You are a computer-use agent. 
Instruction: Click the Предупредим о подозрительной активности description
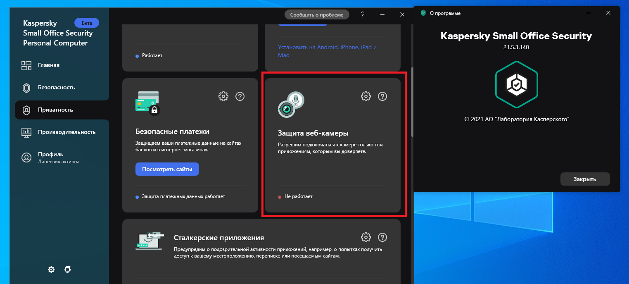click(278, 253)
